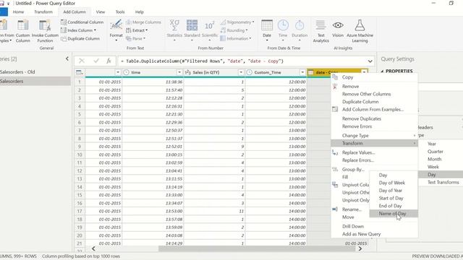Choose Name of Day from the submenu

(x=394, y=214)
